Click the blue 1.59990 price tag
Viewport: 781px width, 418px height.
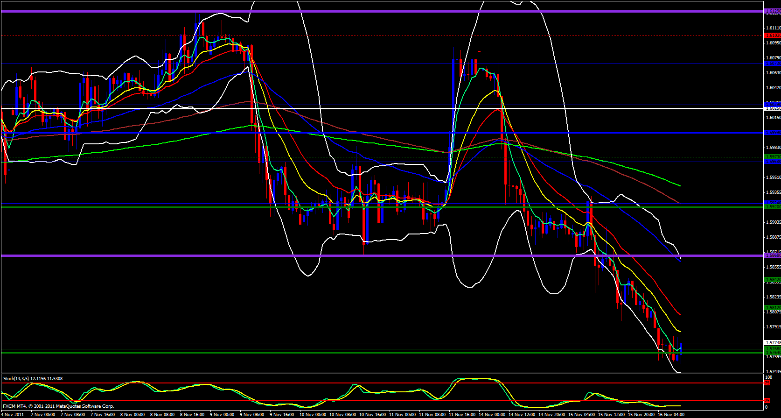tap(772, 133)
